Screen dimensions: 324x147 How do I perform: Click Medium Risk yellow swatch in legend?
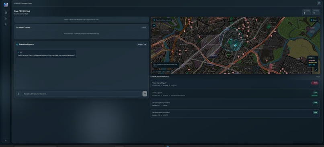(x=309, y=63)
